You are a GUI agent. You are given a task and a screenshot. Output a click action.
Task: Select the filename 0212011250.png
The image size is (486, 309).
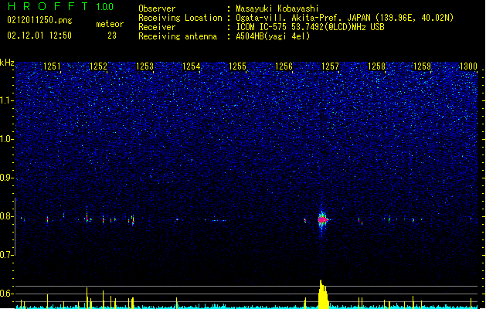(39, 20)
